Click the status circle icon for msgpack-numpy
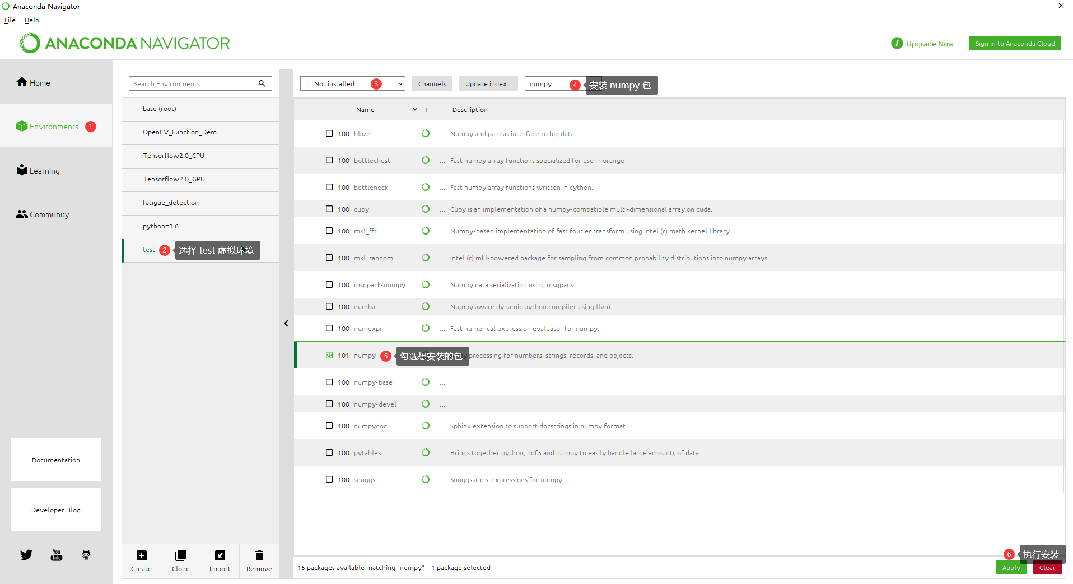 [x=426, y=284]
